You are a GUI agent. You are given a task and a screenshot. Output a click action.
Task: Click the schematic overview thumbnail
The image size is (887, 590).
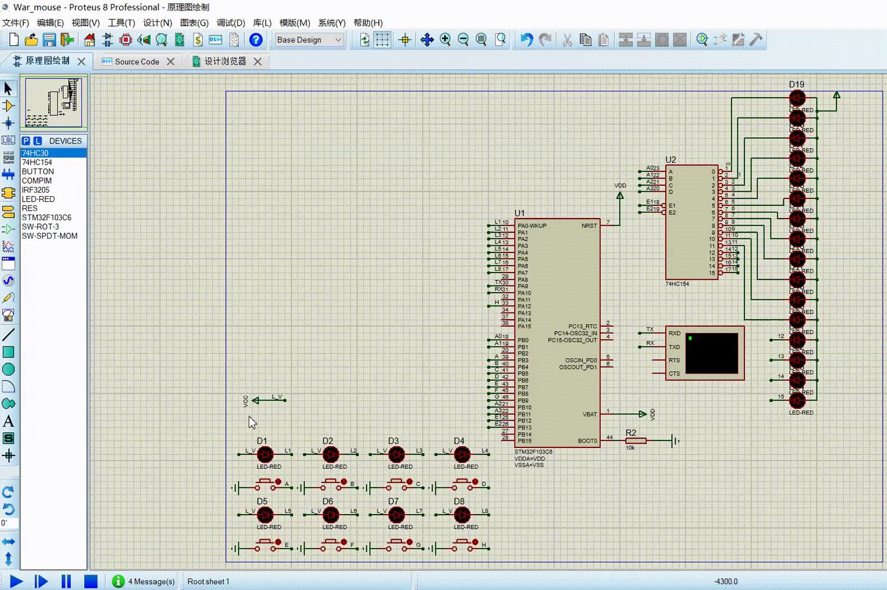click(x=54, y=103)
